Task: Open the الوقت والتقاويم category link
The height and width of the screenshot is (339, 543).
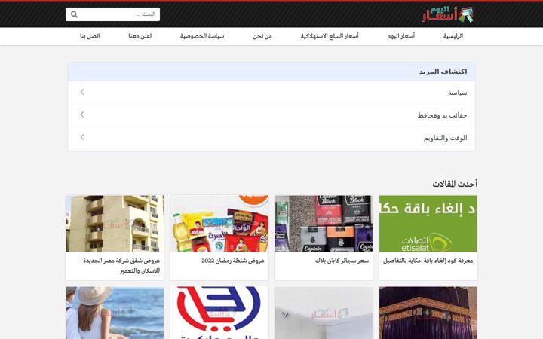Action: (x=445, y=138)
